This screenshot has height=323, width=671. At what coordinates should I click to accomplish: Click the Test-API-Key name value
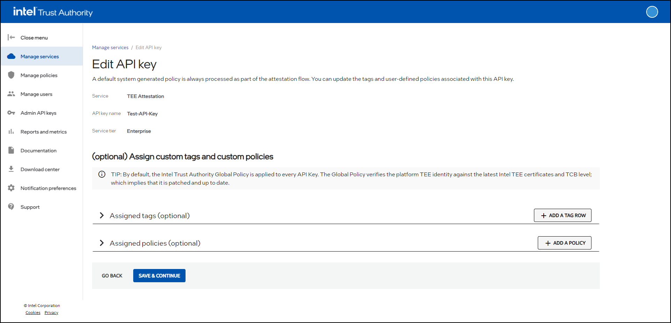click(x=142, y=114)
